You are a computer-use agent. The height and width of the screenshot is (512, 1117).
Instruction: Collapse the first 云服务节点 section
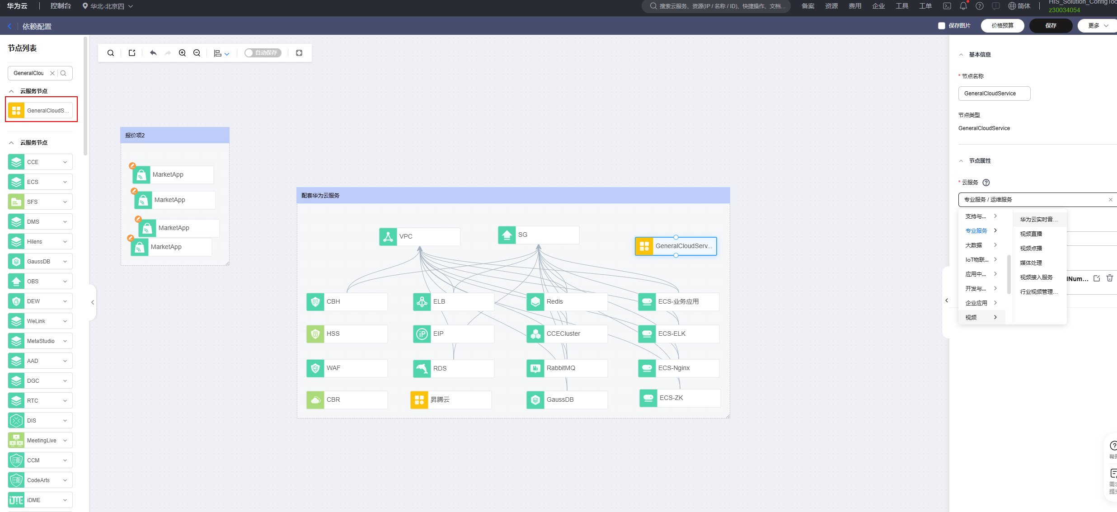click(11, 91)
